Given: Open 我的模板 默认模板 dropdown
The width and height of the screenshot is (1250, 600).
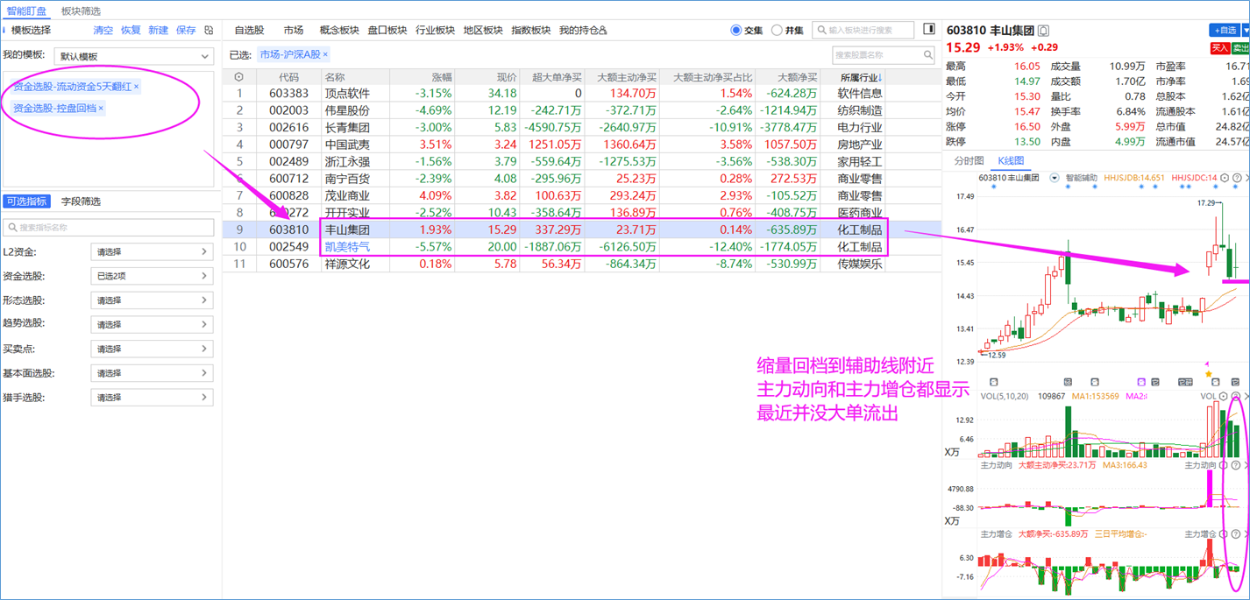Looking at the screenshot, I should (133, 56).
